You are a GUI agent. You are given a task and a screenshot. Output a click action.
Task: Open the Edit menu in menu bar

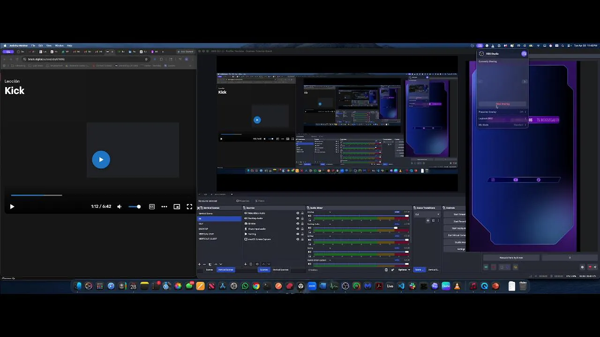(x=41, y=45)
